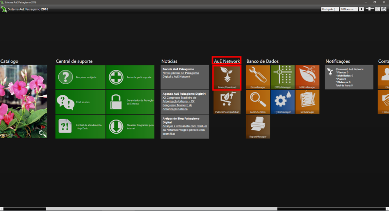Expand the 2016 theme dropdown
The height and width of the screenshot is (211, 389).
(x=349, y=9)
